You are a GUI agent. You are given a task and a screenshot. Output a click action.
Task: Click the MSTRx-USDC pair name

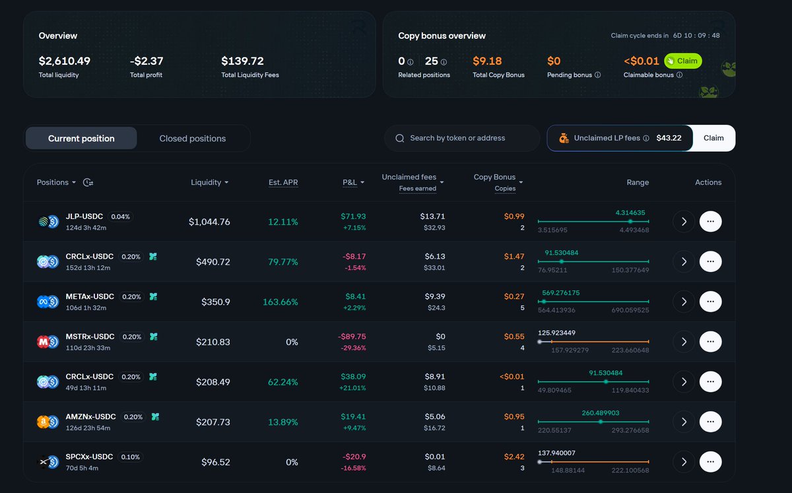(90, 337)
